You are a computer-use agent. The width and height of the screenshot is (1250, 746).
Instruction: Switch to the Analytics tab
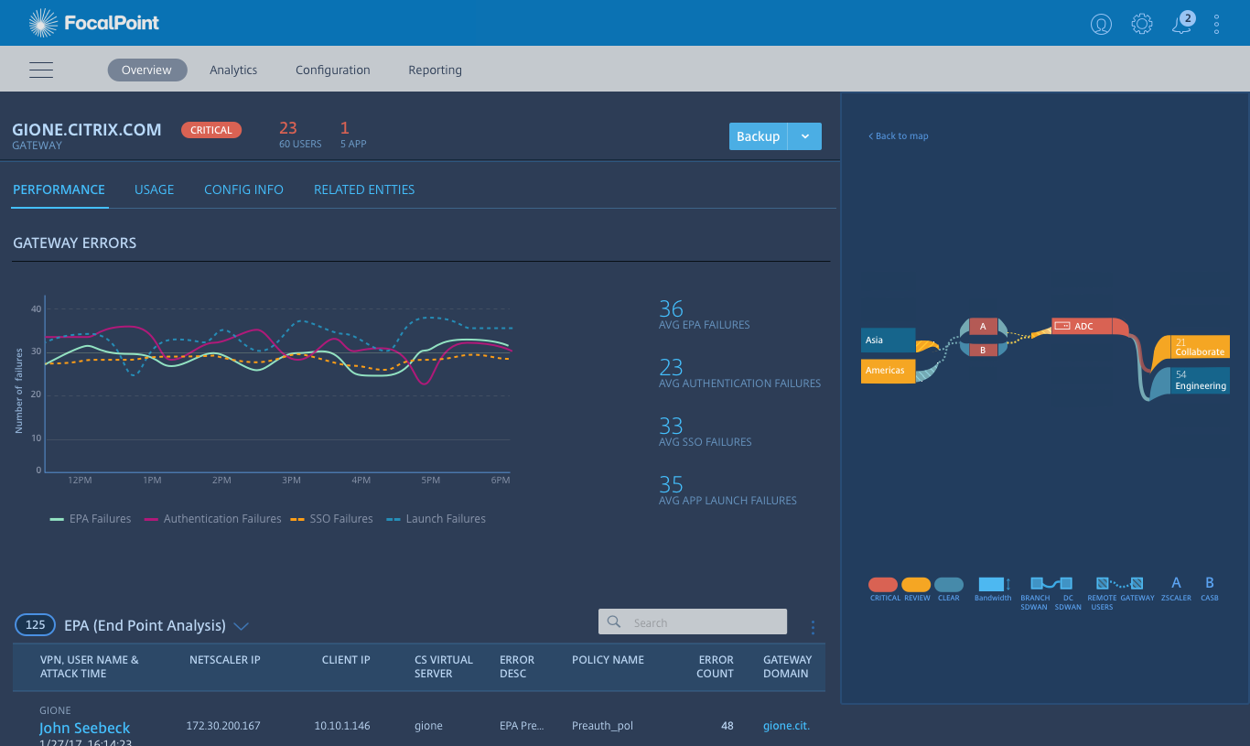pyautogui.click(x=233, y=70)
